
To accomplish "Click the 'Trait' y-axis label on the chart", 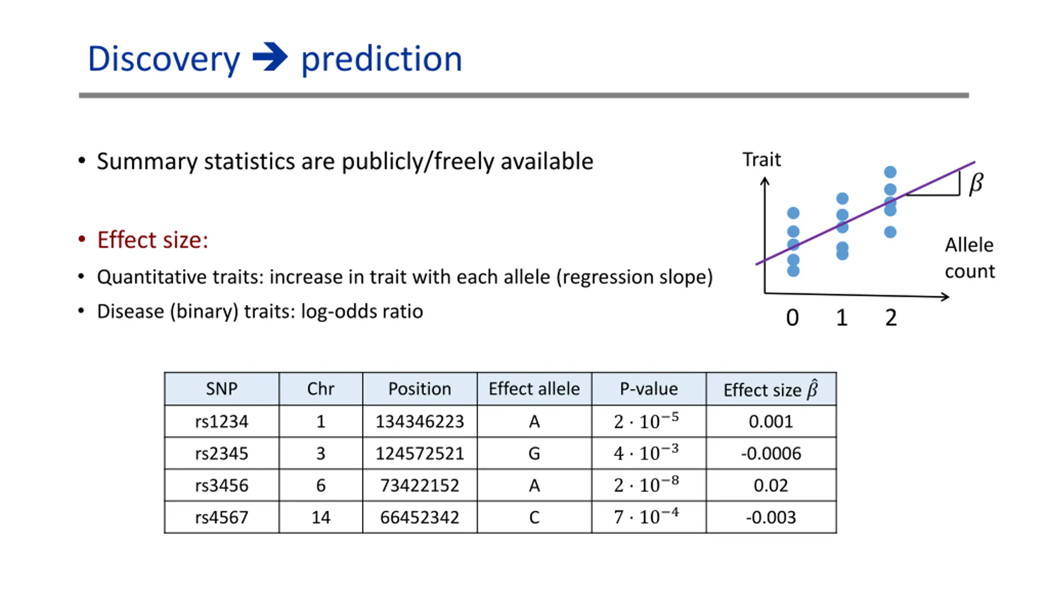I will [x=761, y=160].
